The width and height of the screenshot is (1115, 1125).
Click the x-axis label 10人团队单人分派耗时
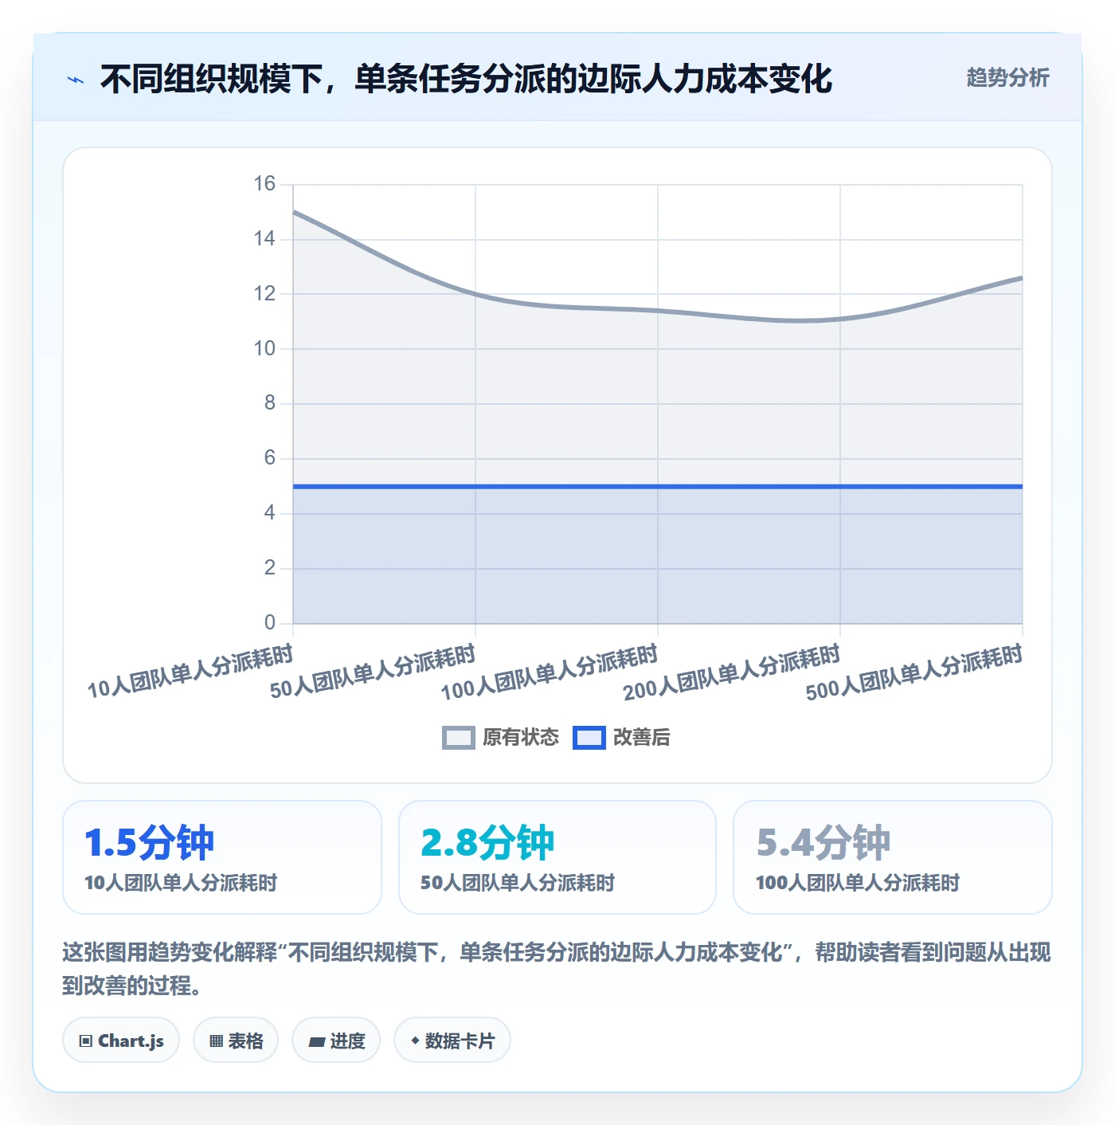point(190,672)
